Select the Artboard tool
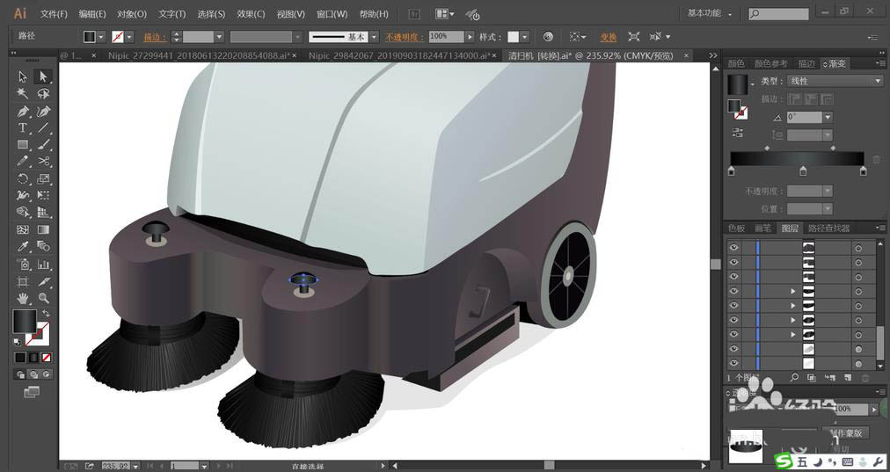 tap(22, 281)
